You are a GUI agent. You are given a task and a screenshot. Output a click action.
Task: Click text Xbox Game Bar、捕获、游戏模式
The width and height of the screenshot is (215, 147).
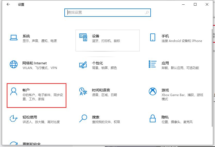182,97
